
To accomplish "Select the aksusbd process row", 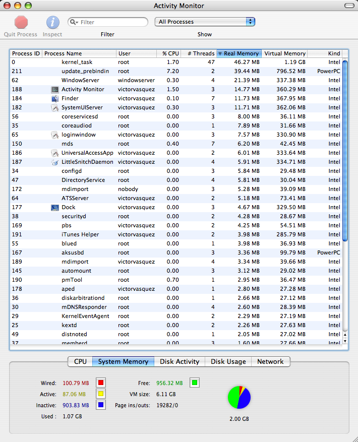I will point(176,253).
